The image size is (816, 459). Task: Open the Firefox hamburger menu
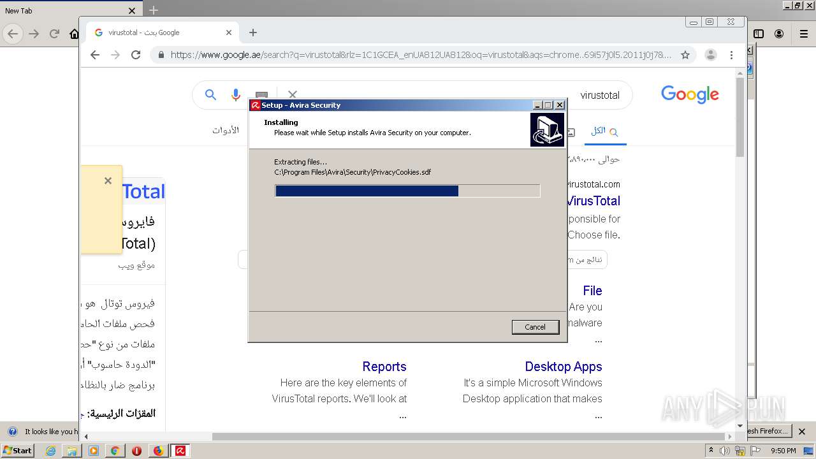click(x=803, y=34)
